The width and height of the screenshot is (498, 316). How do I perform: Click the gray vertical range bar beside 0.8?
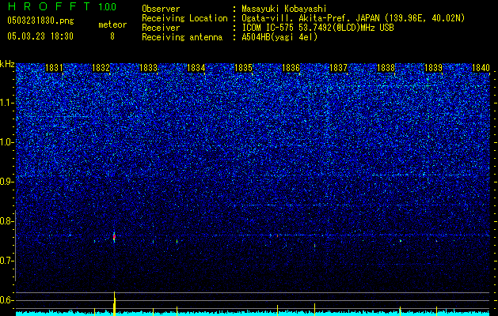tap(15, 246)
